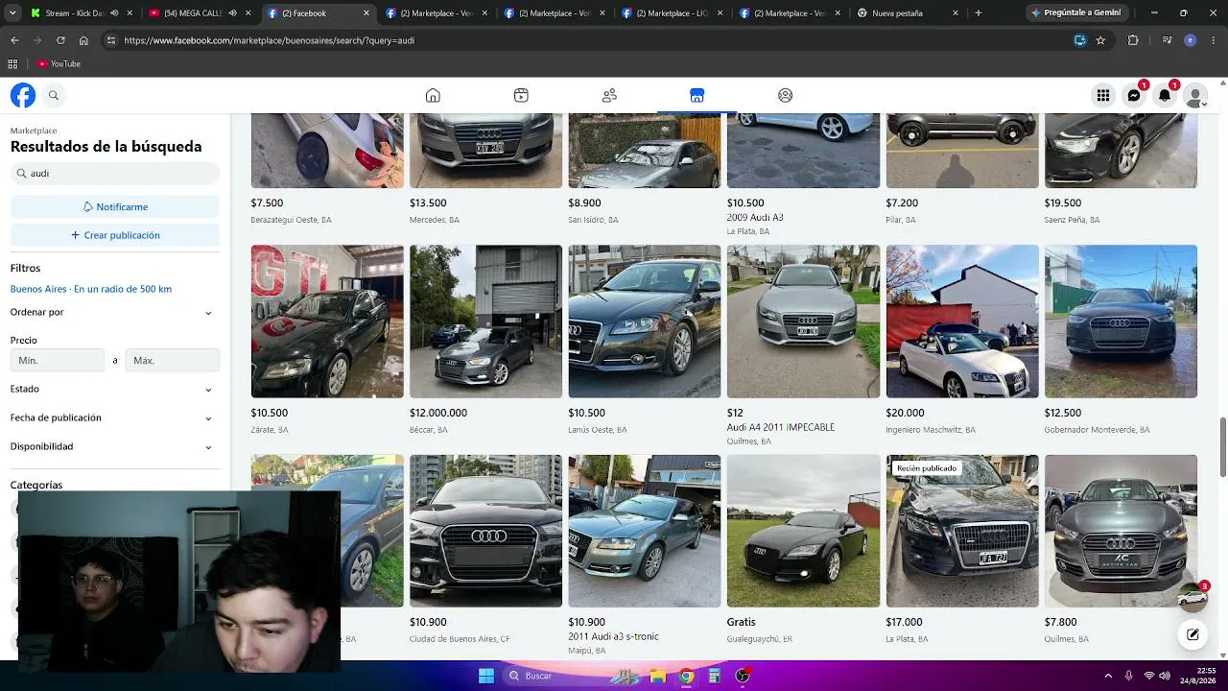Open the media controls icon in Chrome toolbar
1228x691 pixels.
[x=1167, y=40]
